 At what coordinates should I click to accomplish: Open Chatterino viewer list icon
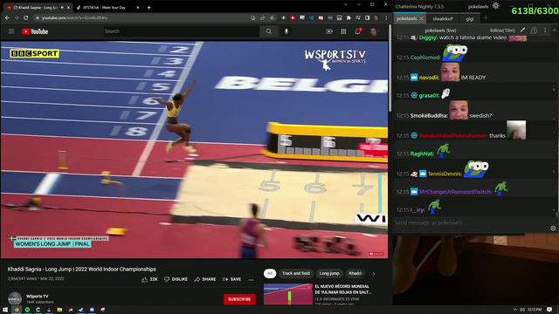click(x=534, y=31)
